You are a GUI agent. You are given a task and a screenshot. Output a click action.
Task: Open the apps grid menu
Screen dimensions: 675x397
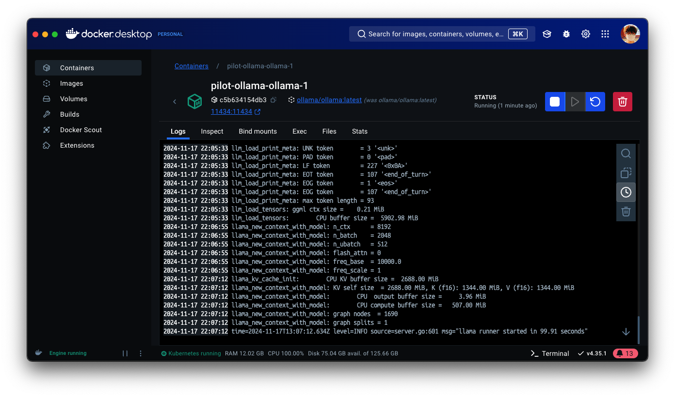605,34
